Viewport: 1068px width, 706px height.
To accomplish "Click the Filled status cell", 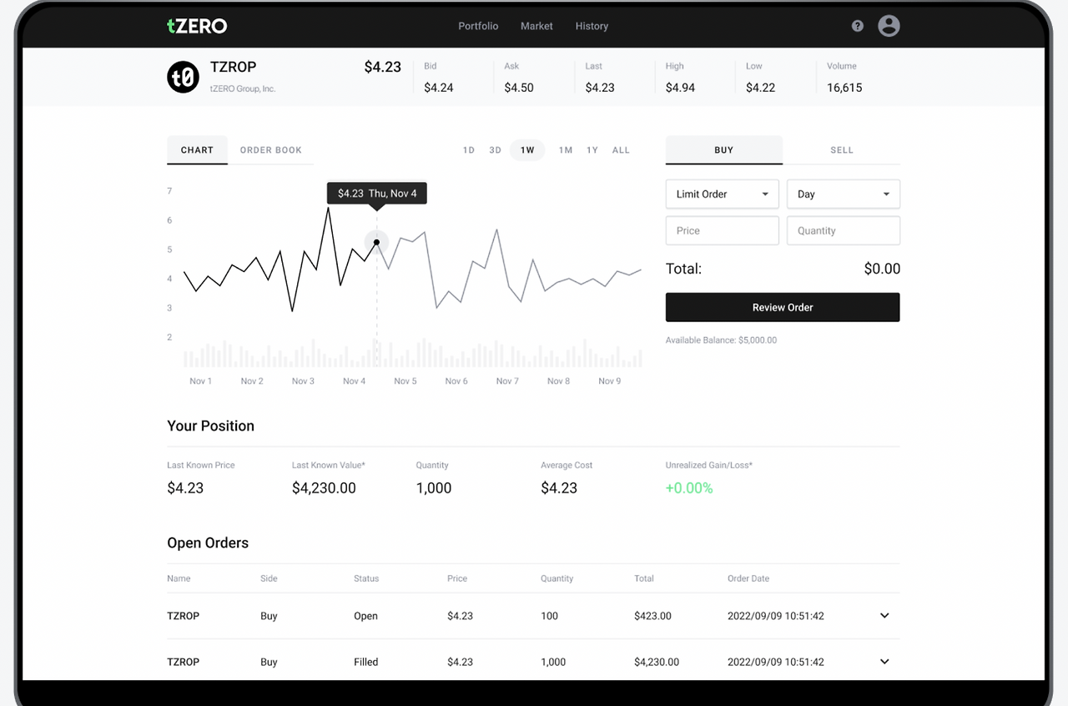I will tap(365, 662).
